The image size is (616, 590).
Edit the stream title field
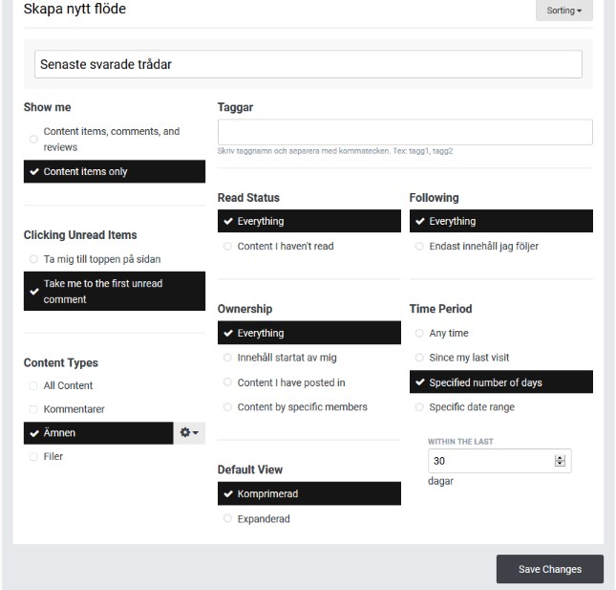(x=308, y=64)
